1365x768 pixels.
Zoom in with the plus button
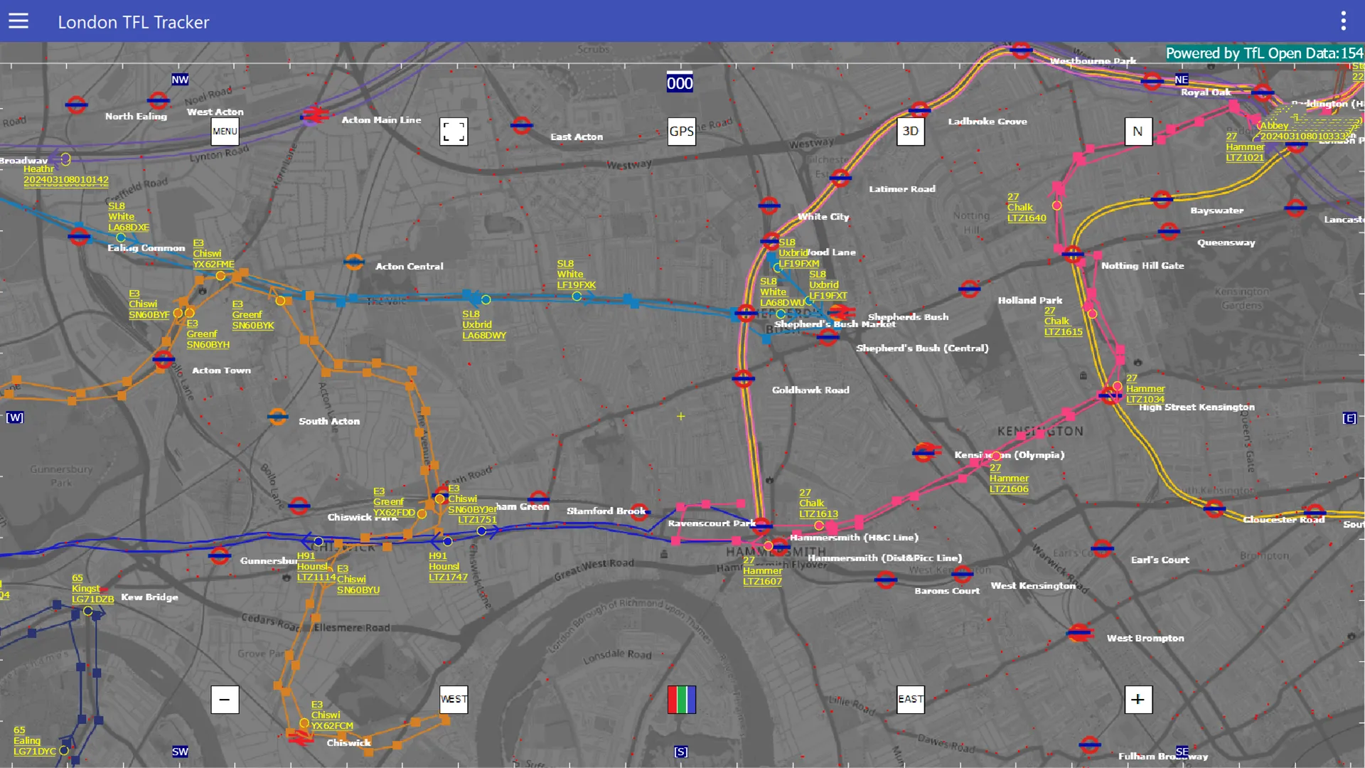coord(1138,700)
